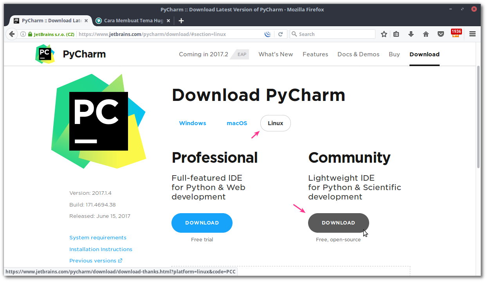Screen dimensions: 487x282
Task: Open the page info dropdown in address bar
Action: 23,34
